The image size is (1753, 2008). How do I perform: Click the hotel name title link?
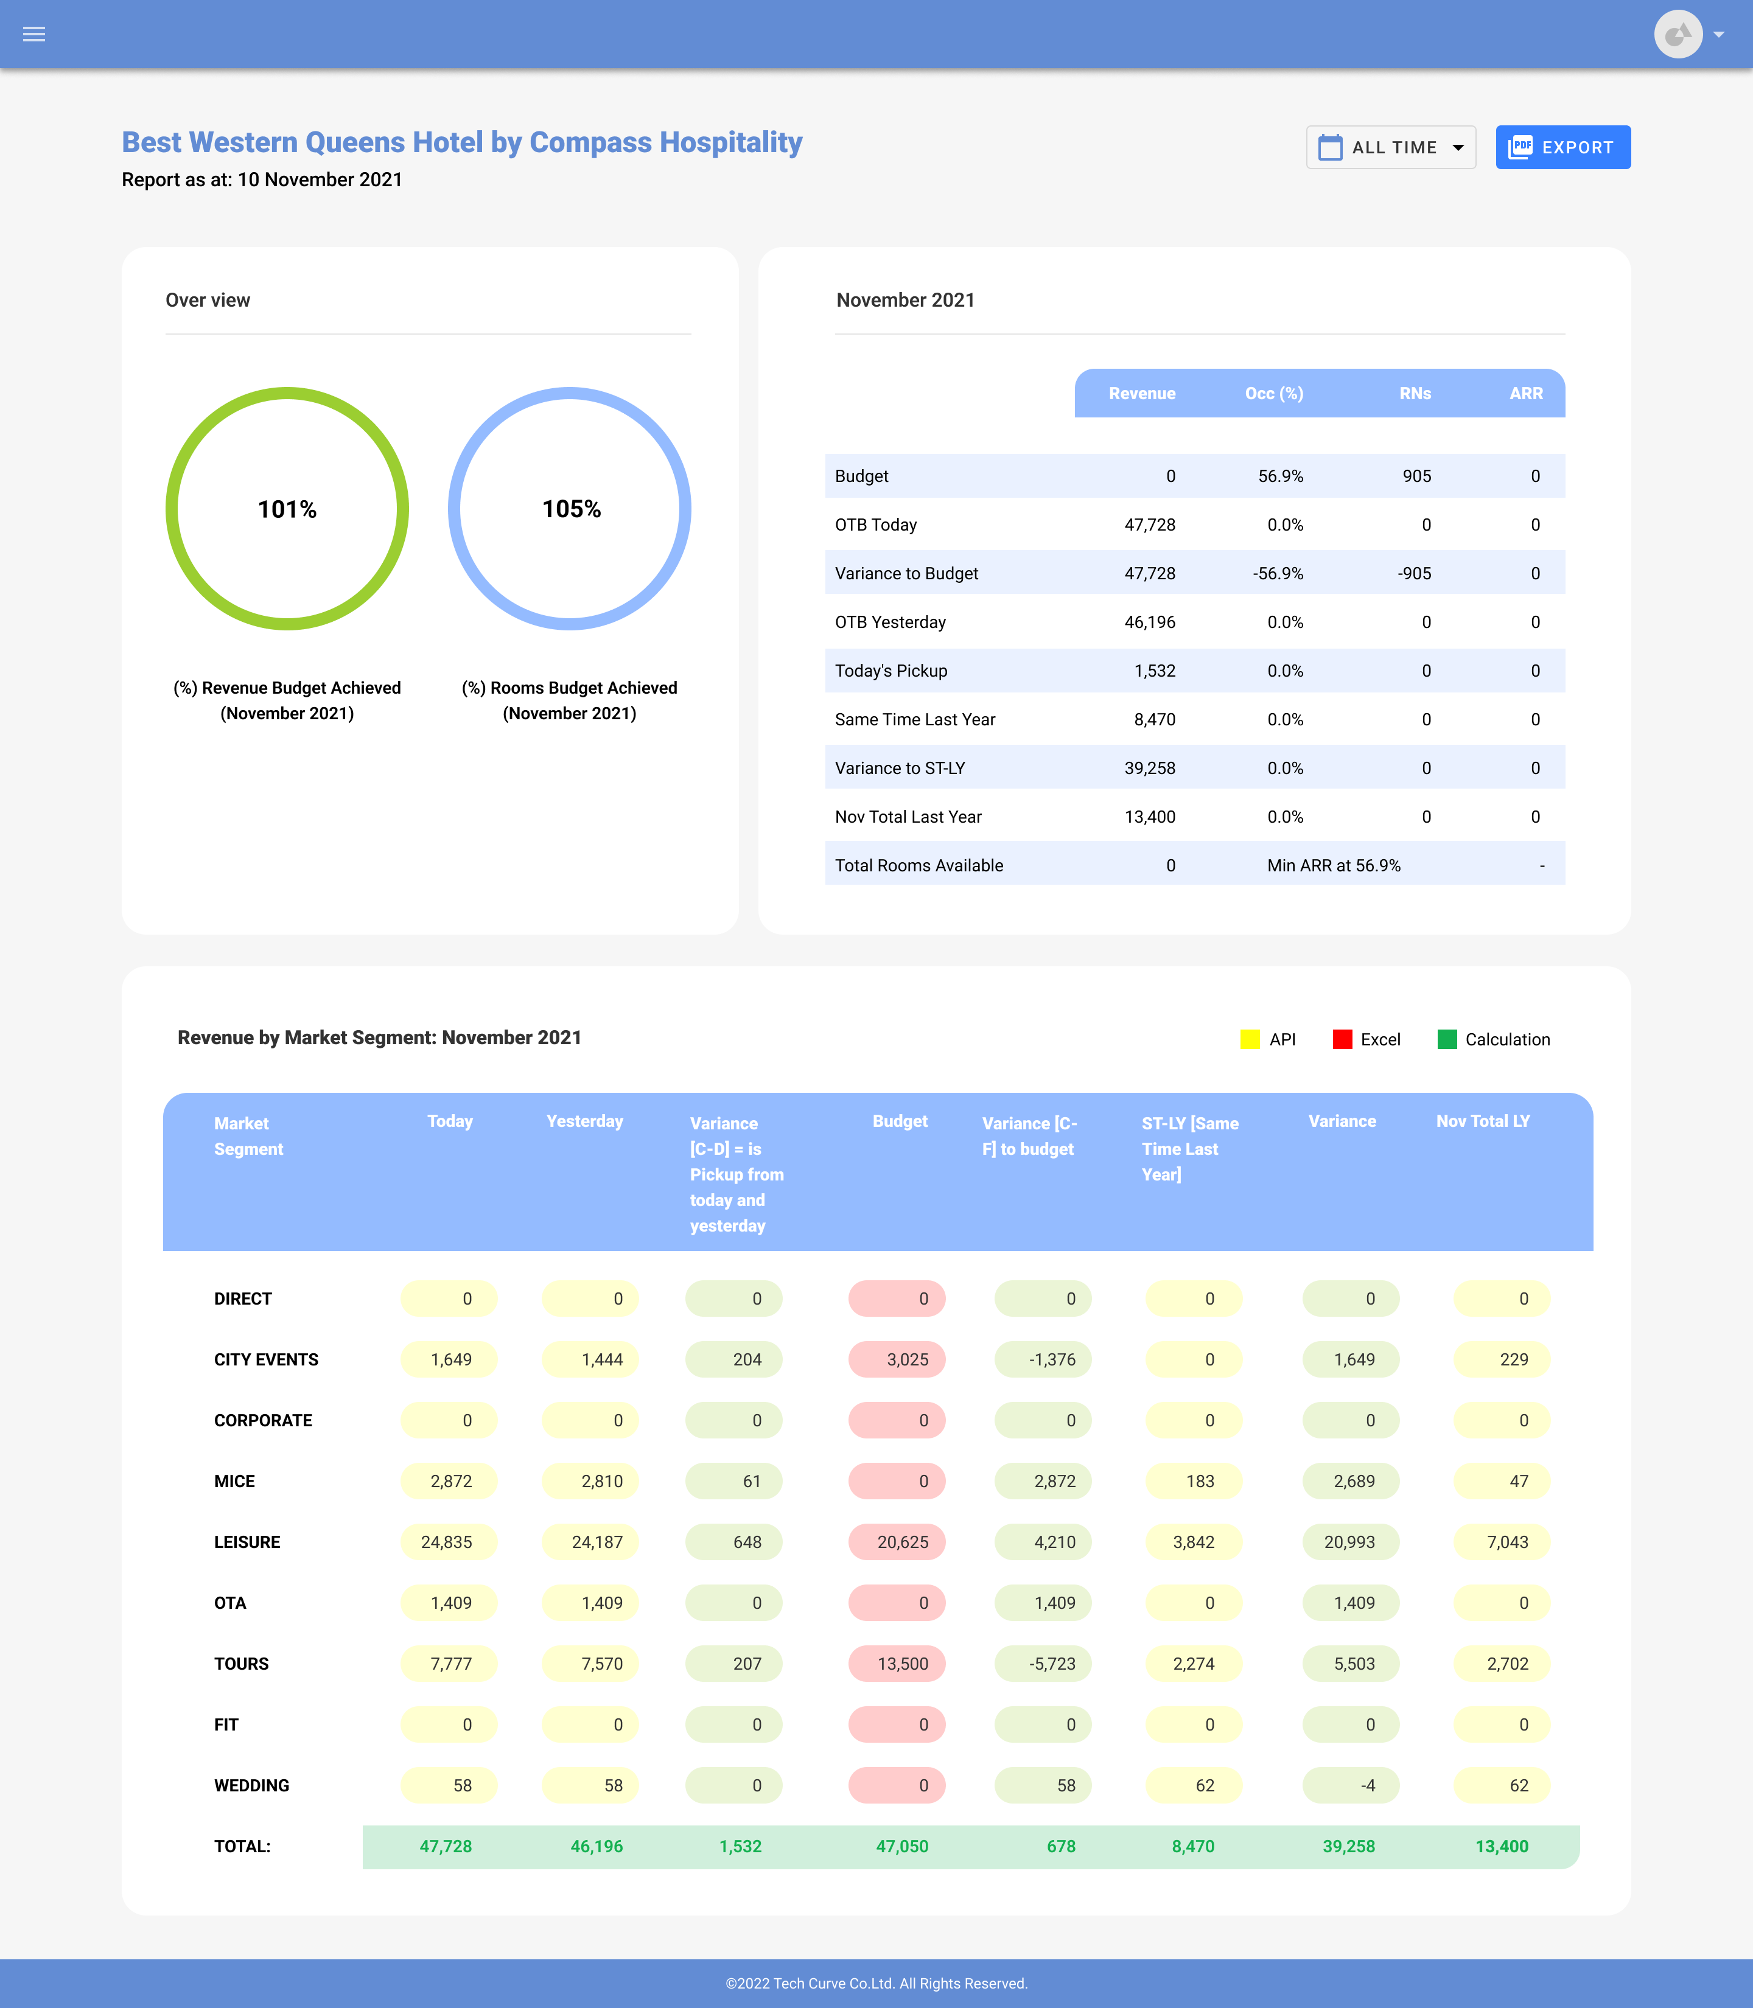(x=462, y=143)
